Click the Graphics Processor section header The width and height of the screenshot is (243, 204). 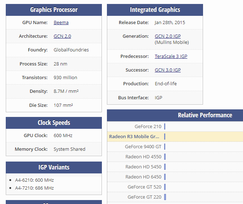pos(54,10)
